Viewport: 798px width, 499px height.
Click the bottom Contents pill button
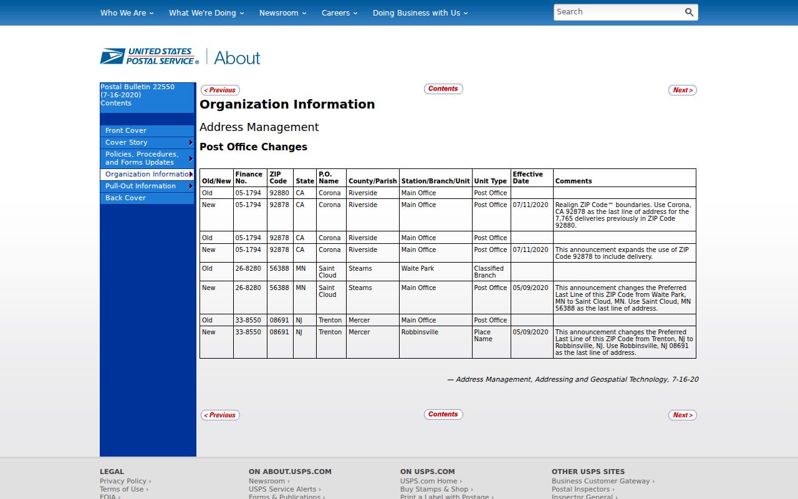pyautogui.click(x=443, y=414)
